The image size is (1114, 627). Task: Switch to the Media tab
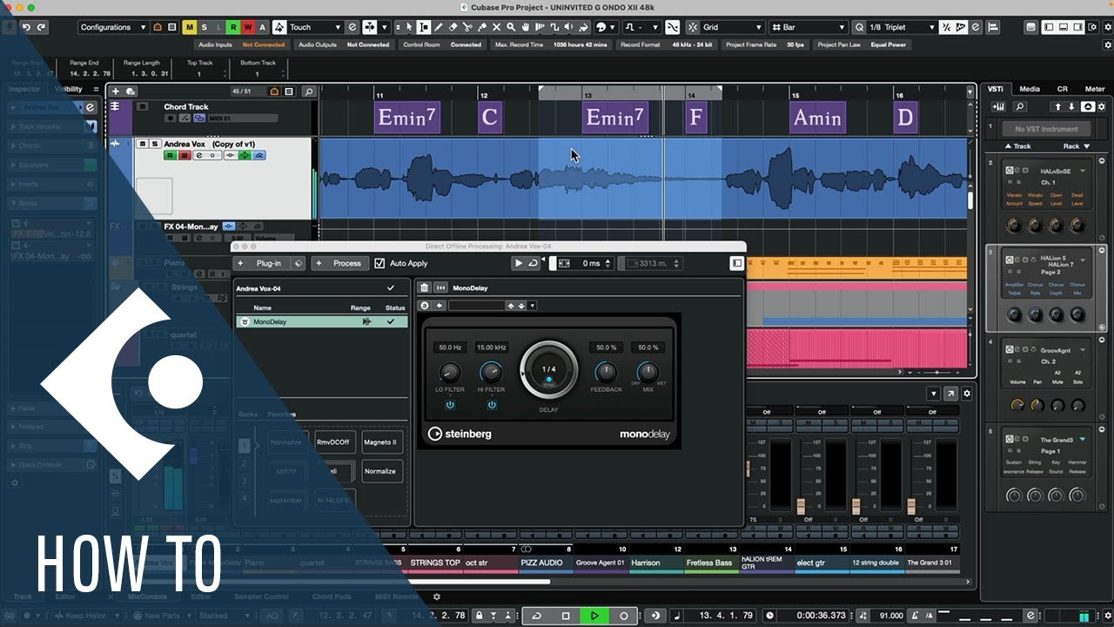click(x=1030, y=89)
